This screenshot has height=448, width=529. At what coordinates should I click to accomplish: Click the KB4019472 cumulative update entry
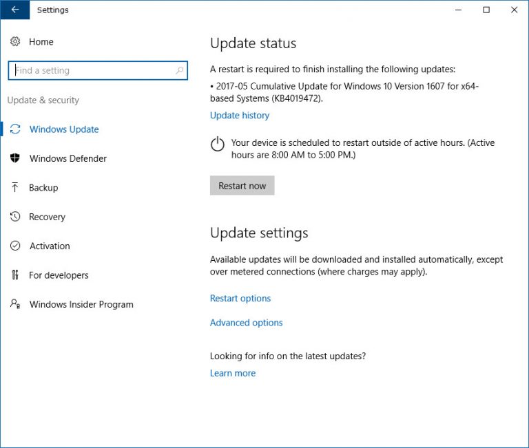click(344, 92)
